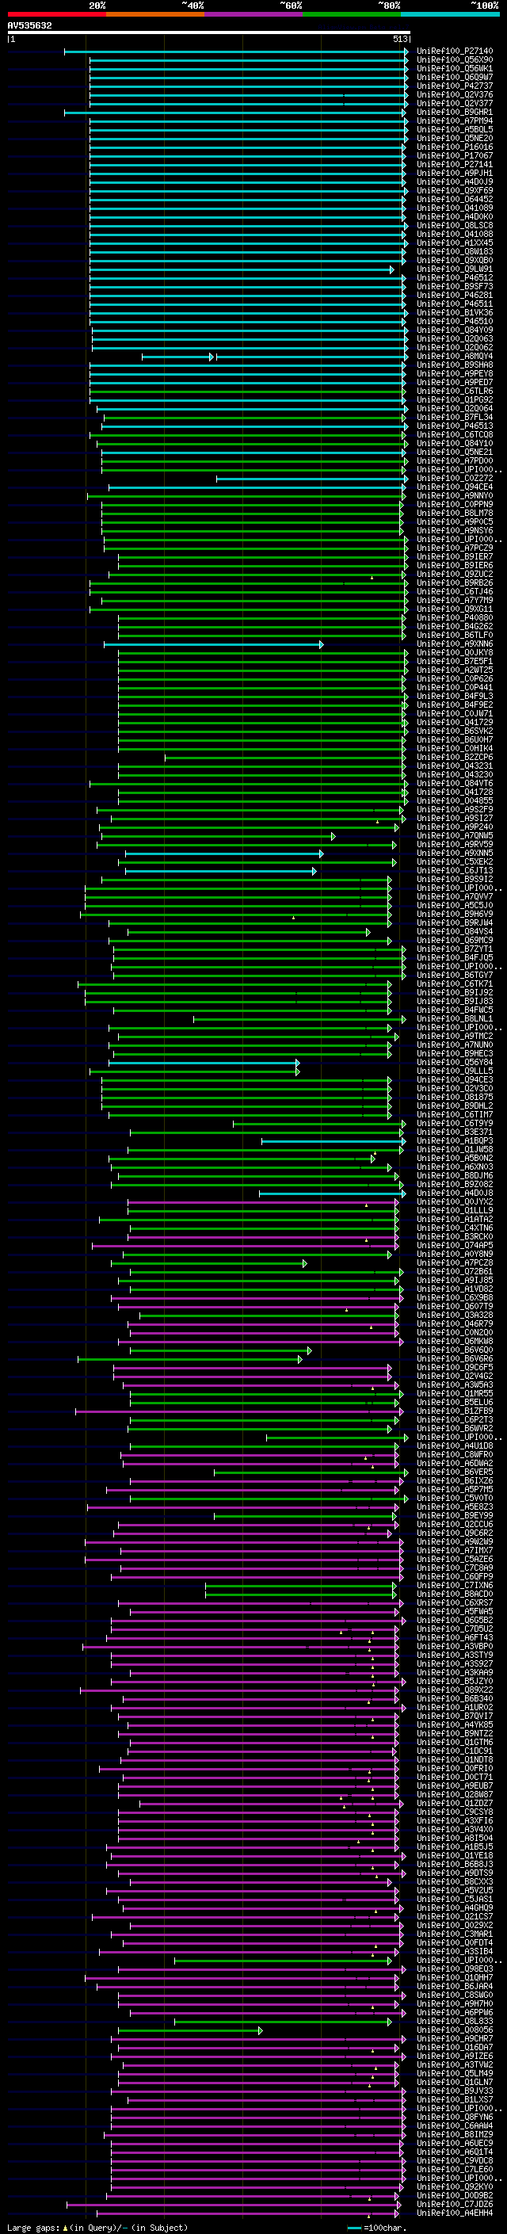507x2234 pixels.
Task: Click the short cyan bar of UniRef100_C0Z272
Action: tap(311, 479)
